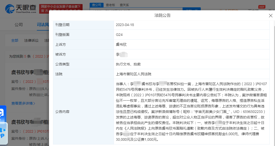Click the blue search button
Viewport: 275px width, 146px height.
click(x=188, y=9)
